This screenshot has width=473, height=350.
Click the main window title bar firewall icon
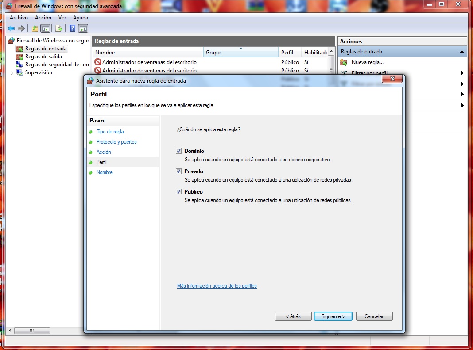(9, 6)
